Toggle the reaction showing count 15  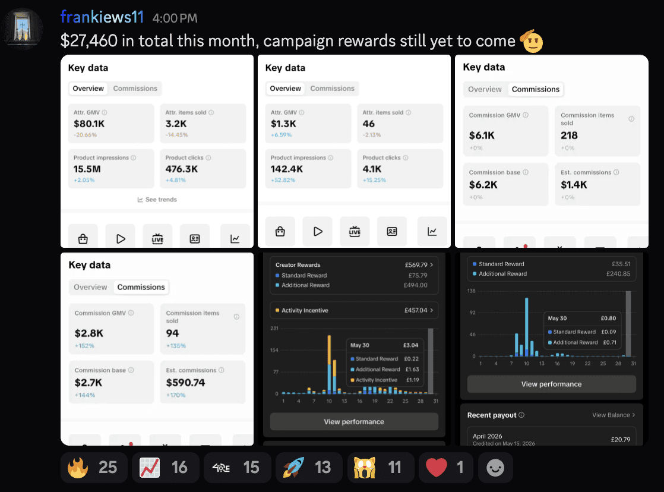coord(237,468)
